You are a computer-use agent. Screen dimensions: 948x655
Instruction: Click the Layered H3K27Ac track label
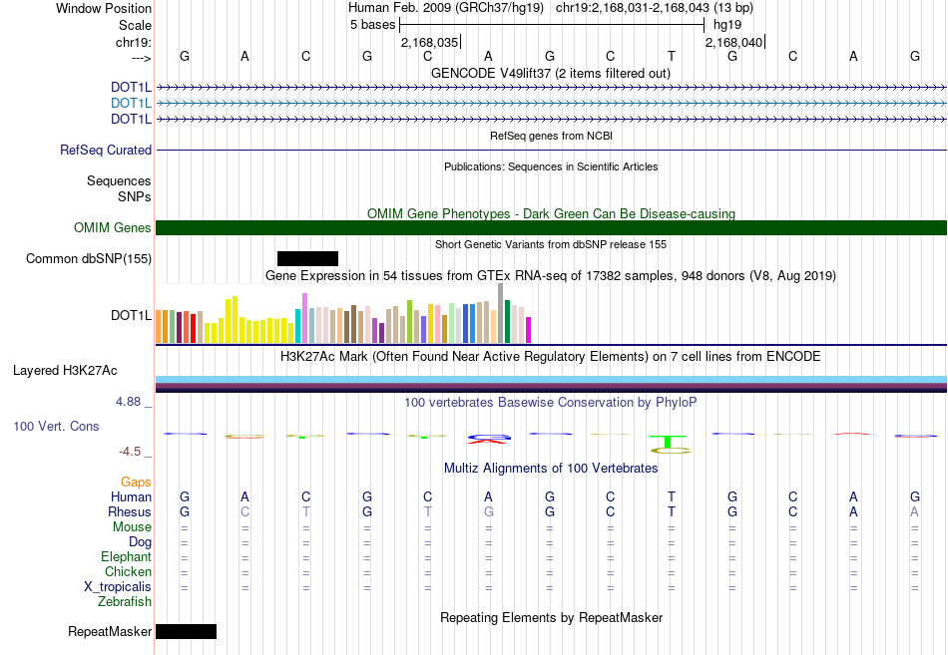click(x=65, y=371)
